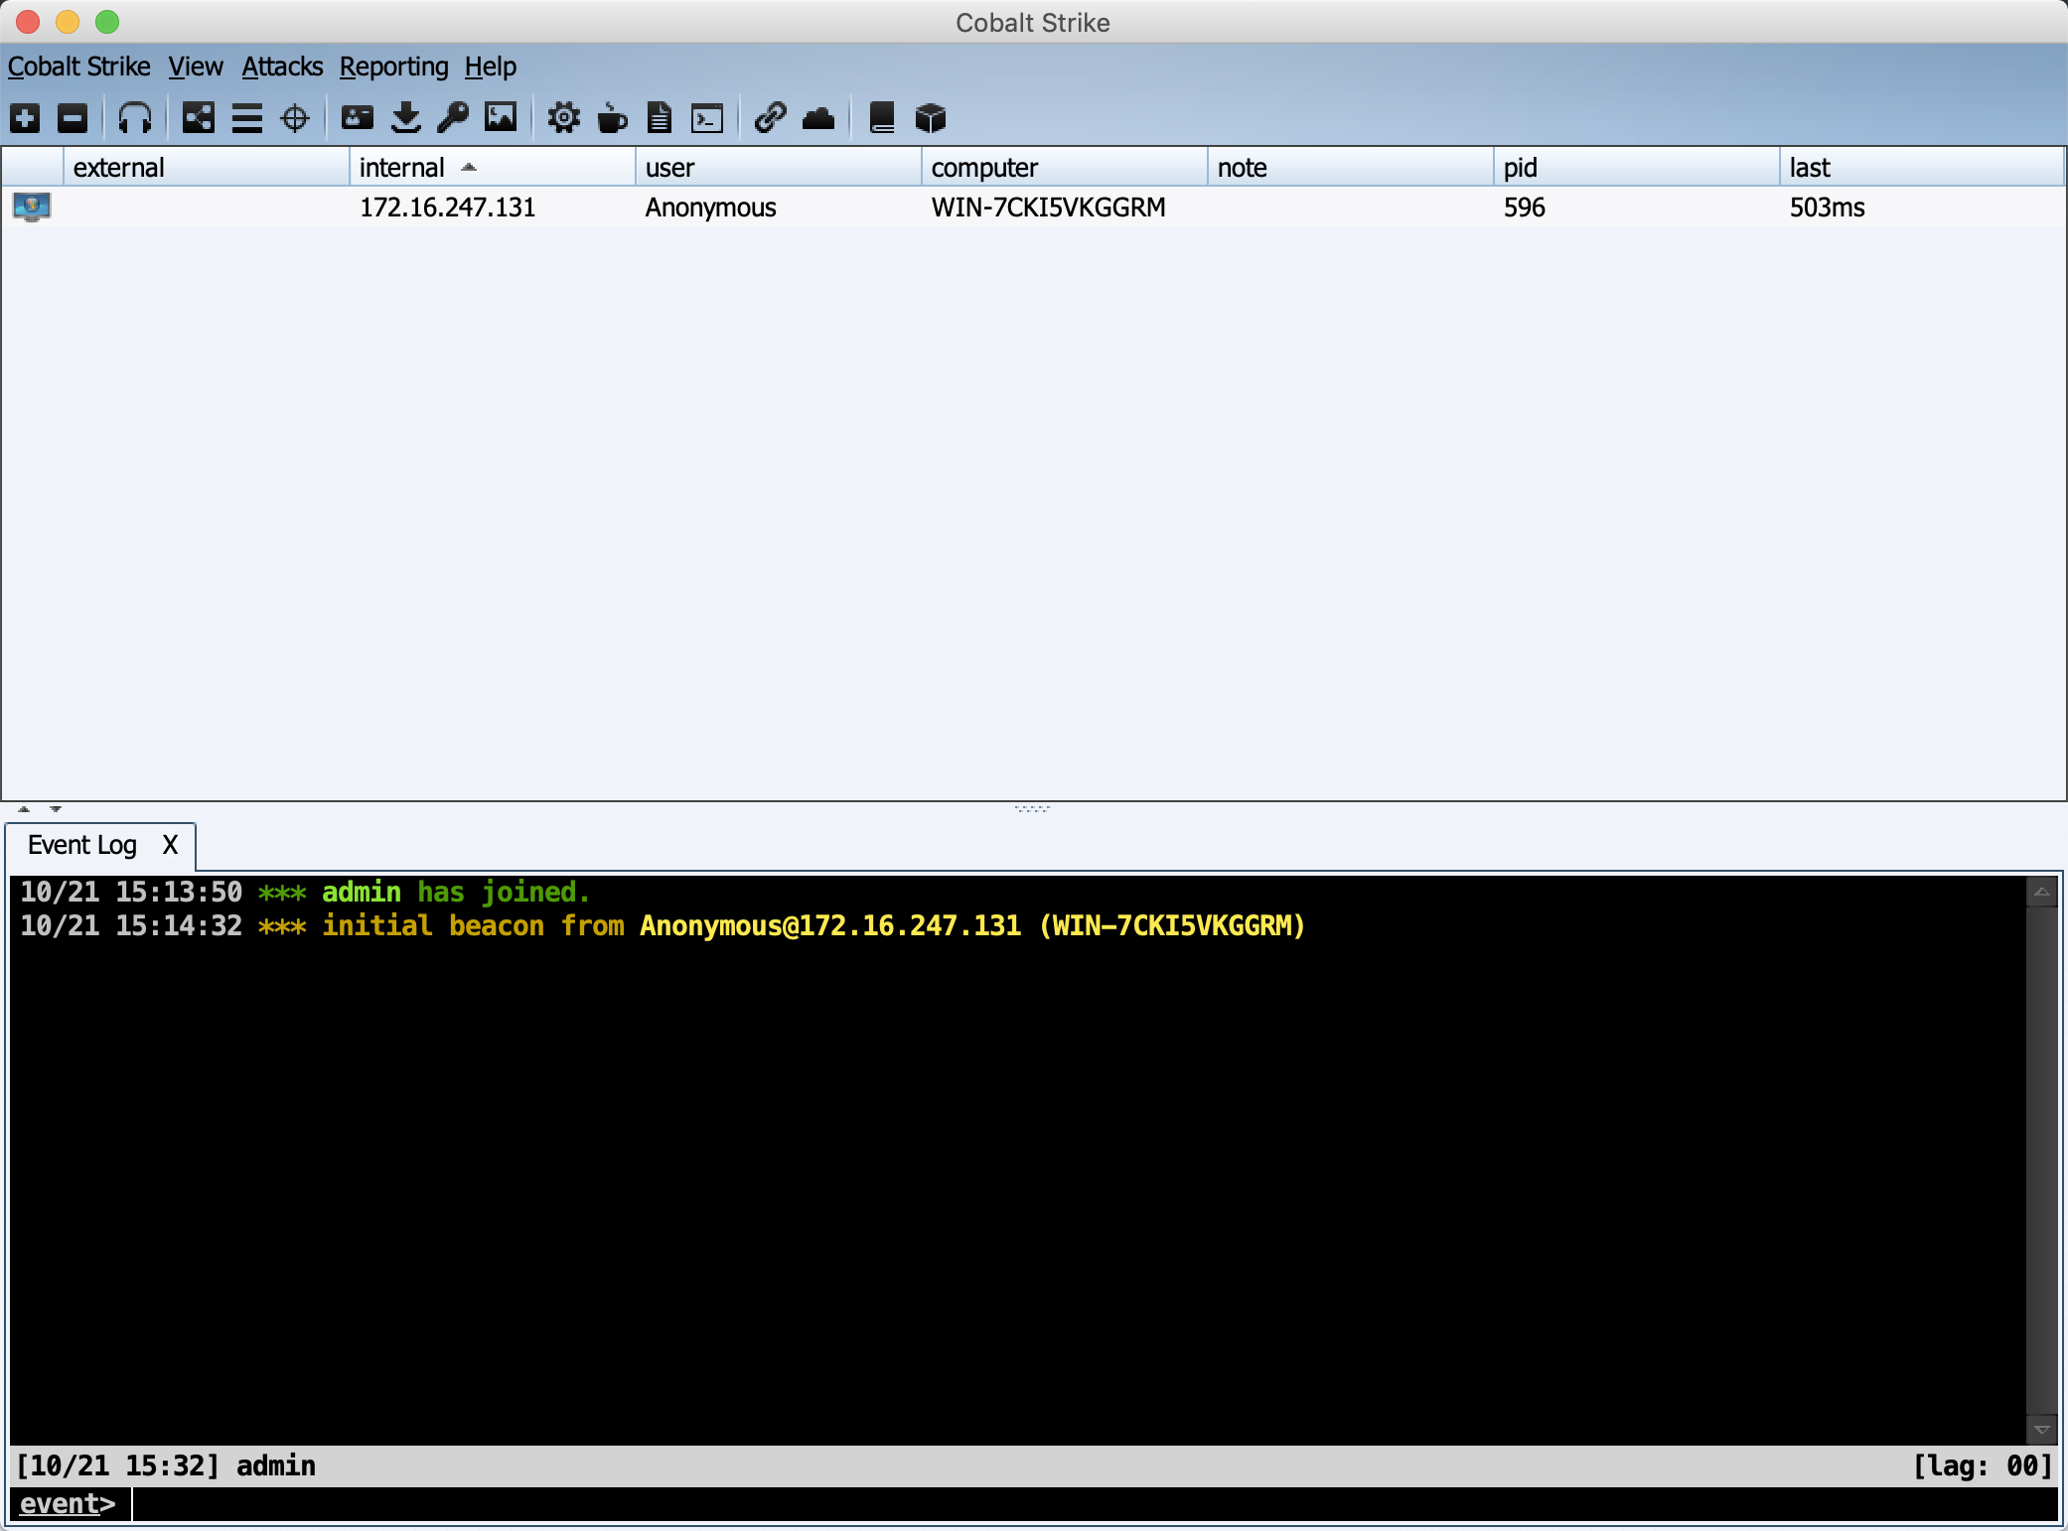Click the chain link host file icon
This screenshot has width=2068, height=1531.
coord(771,118)
